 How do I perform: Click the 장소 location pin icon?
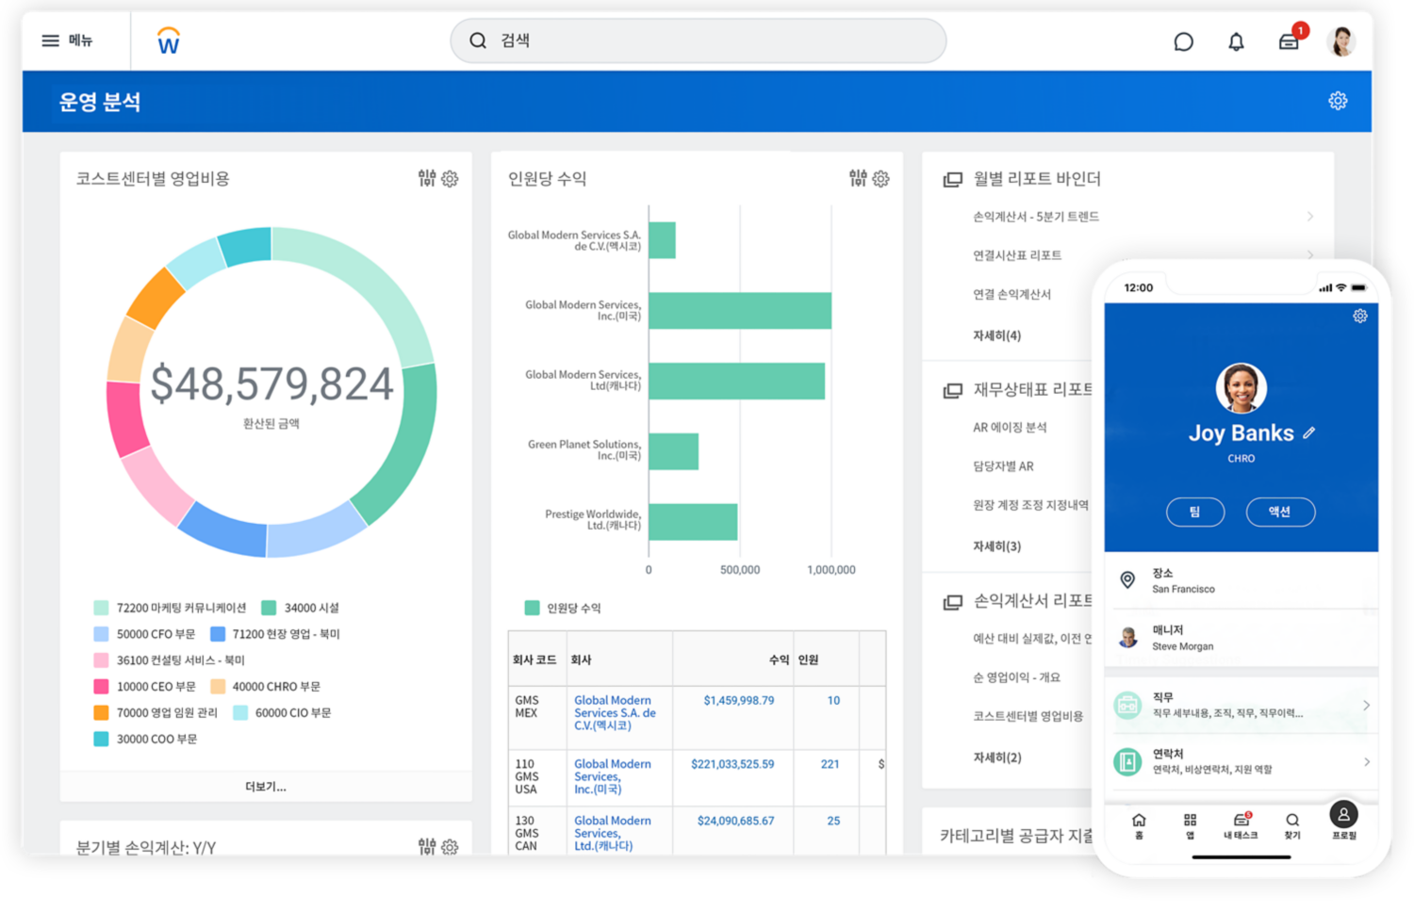pos(1127,579)
